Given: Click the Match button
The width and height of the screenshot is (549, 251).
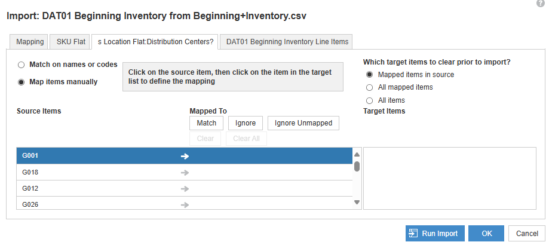Looking at the screenshot, I should tap(206, 123).
